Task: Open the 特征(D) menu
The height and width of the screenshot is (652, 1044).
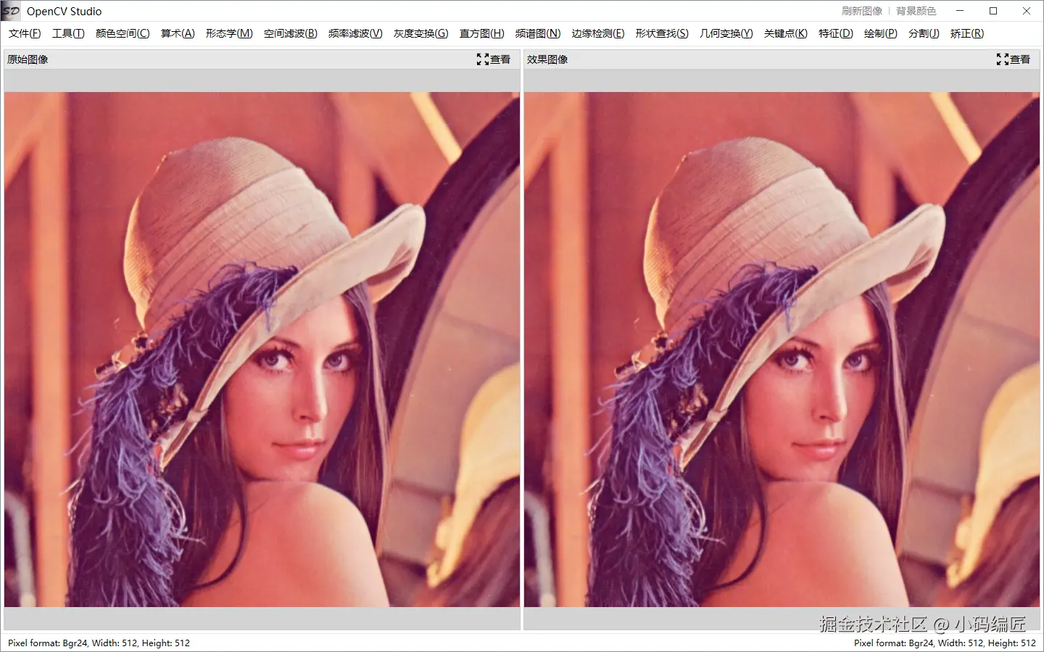Action: point(836,33)
